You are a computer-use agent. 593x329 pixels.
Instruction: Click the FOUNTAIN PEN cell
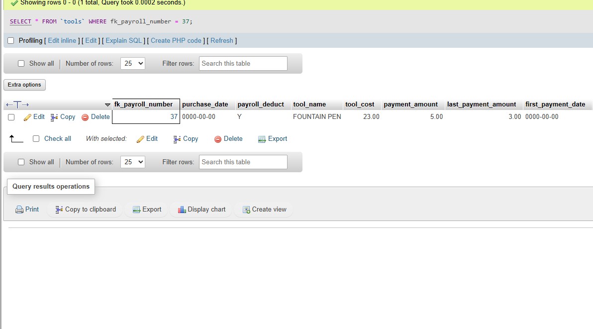click(317, 117)
